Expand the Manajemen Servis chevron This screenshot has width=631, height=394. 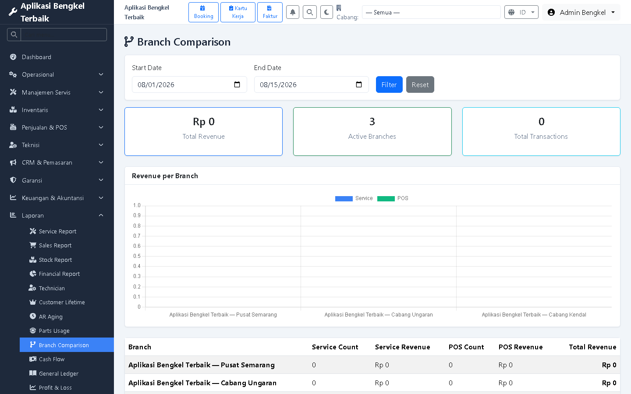[x=101, y=92]
